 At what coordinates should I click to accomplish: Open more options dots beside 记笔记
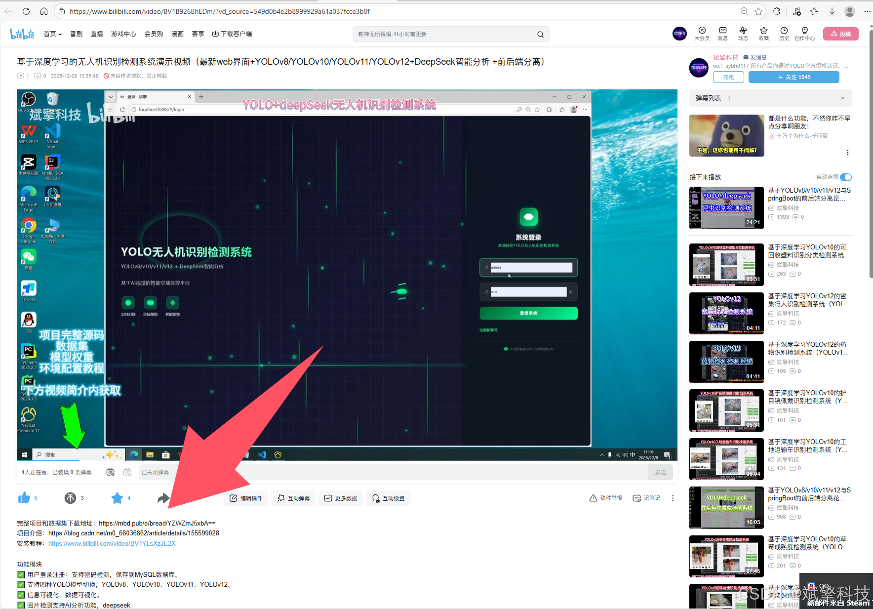[673, 498]
